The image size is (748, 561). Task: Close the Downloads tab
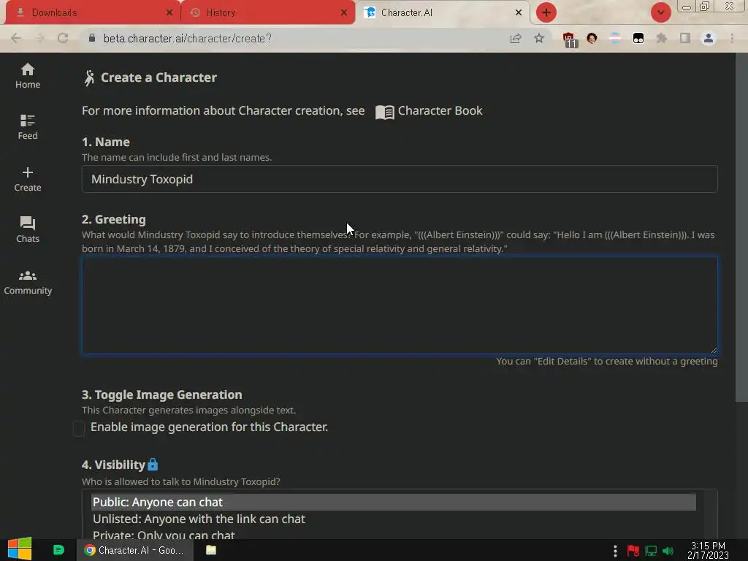tap(169, 13)
